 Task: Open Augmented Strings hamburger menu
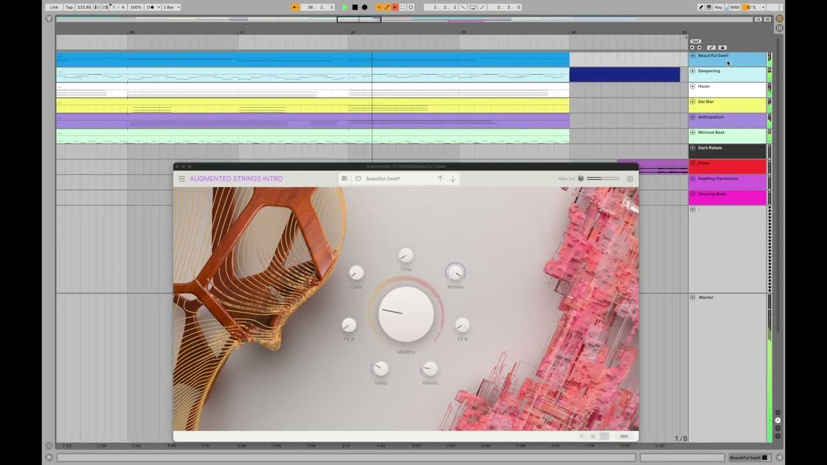pos(182,179)
